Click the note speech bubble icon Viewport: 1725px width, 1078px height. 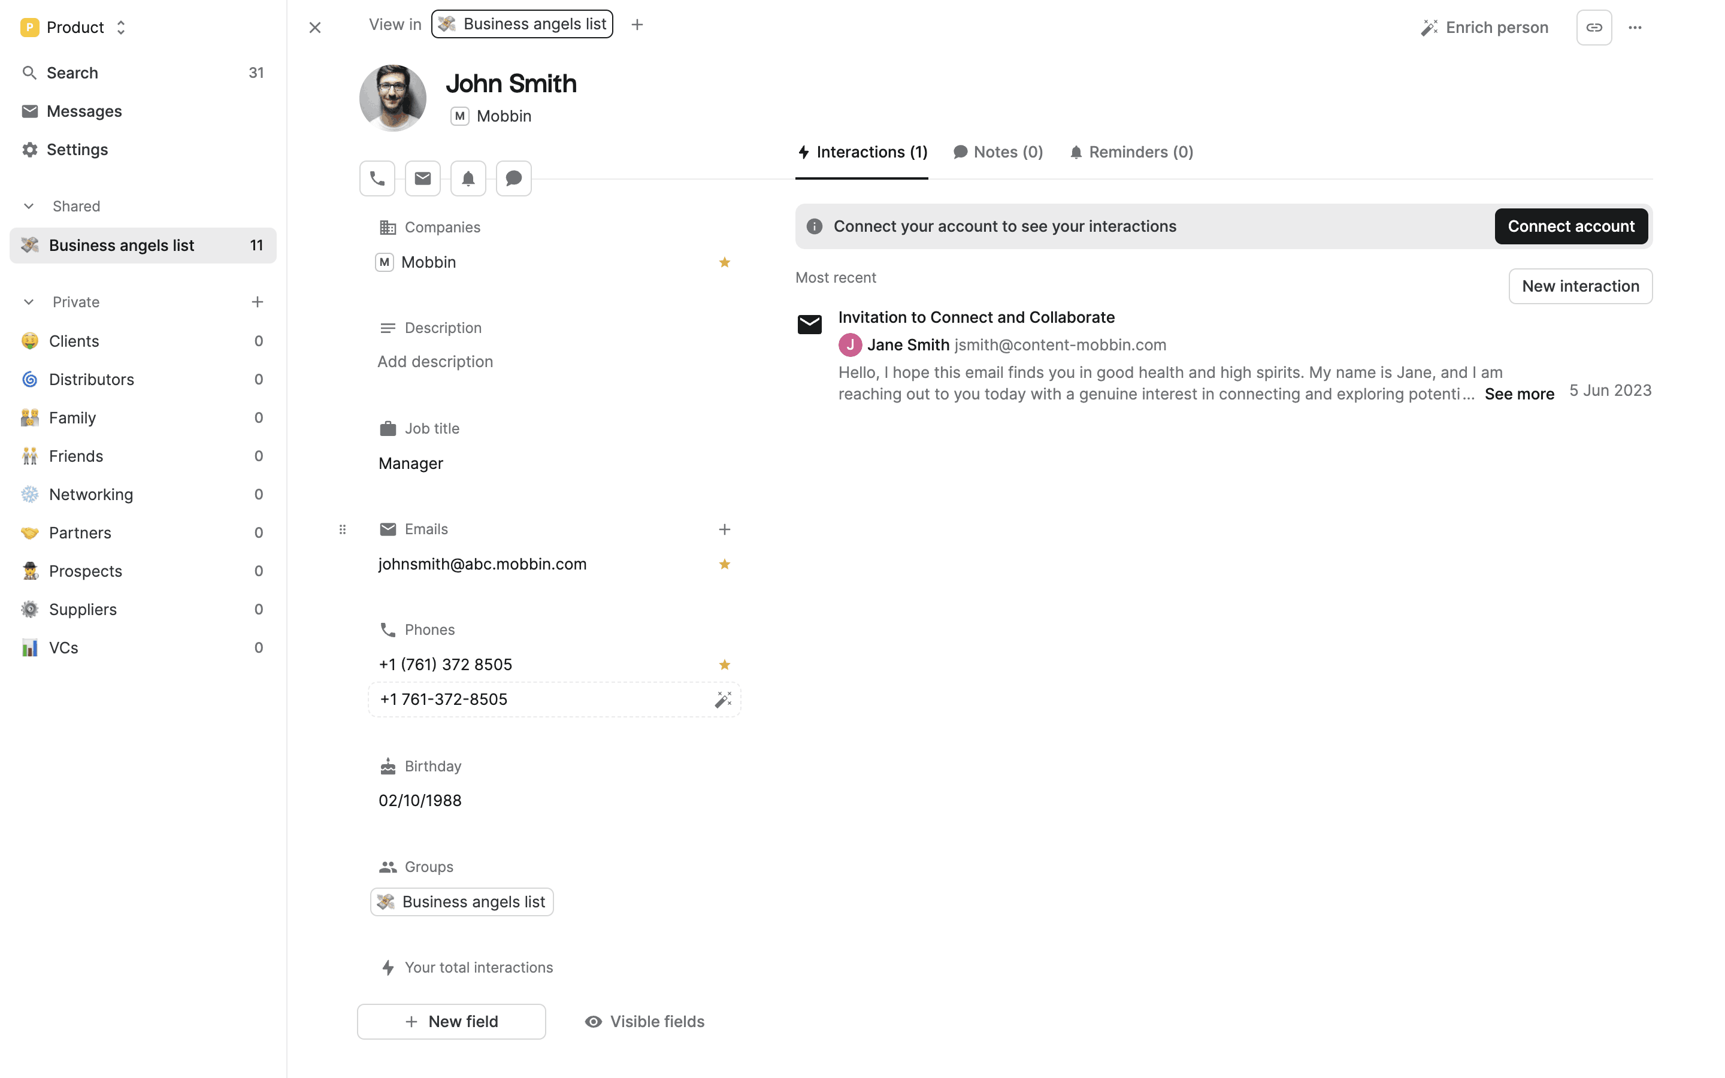pos(514,178)
